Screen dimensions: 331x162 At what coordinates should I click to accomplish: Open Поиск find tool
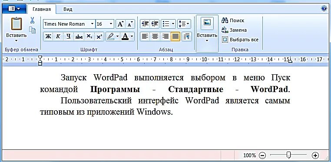click(233, 20)
